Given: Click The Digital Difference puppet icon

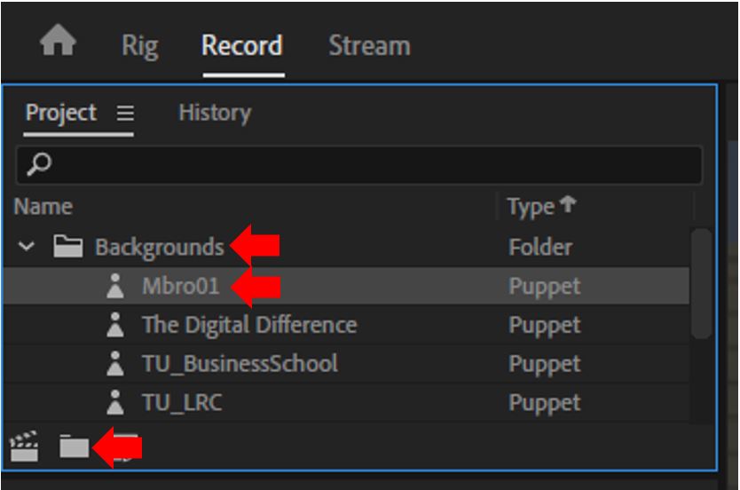Looking at the screenshot, I should pyautogui.click(x=115, y=325).
